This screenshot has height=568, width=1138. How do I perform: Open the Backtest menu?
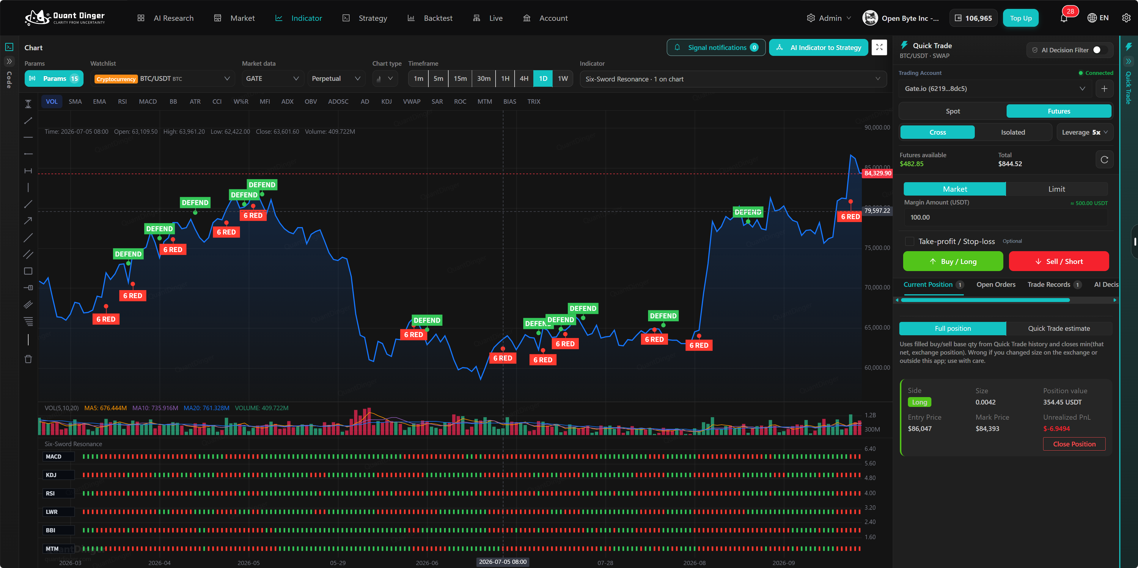430,18
